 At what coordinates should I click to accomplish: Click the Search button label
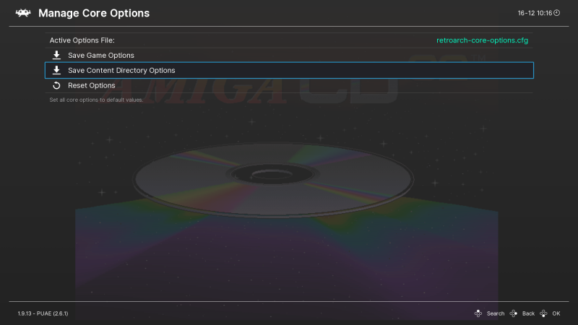496,313
